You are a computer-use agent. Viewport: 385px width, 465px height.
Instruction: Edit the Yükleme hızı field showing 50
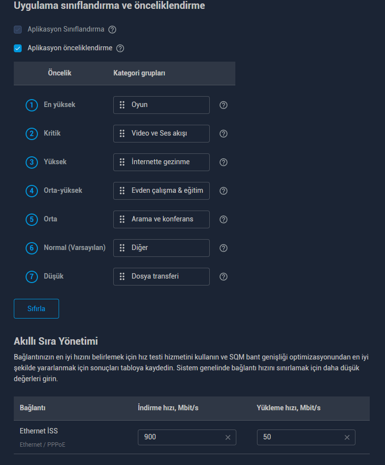[x=306, y=437]
